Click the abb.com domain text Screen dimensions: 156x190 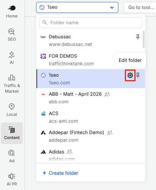58,102
